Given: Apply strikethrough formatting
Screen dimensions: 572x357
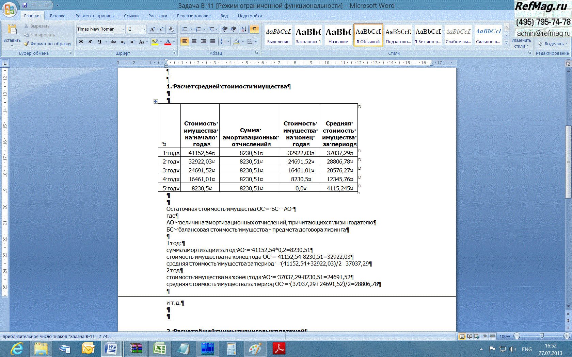Looking at the screenshot, I should 113,42.
